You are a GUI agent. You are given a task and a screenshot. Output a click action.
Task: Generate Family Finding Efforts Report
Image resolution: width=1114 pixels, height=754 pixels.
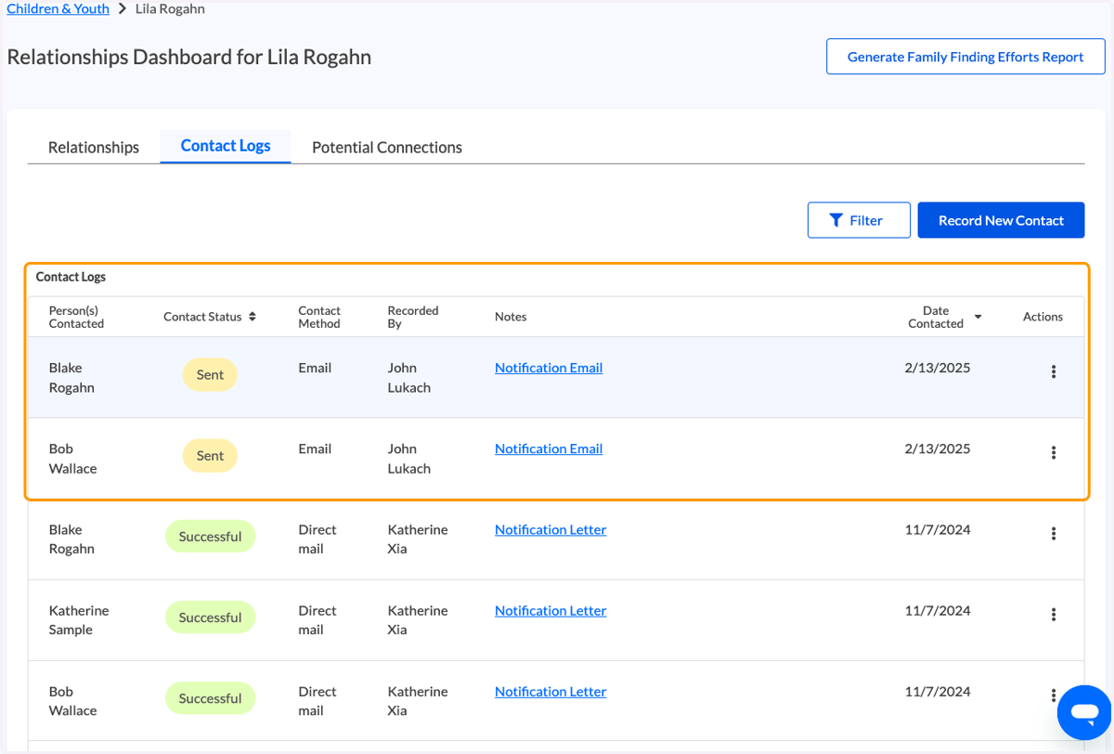[965, 57]
